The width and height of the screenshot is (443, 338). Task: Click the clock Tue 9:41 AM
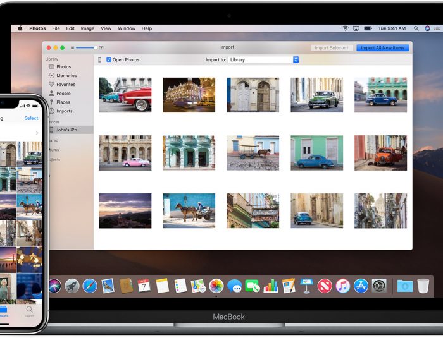point(392,28)
